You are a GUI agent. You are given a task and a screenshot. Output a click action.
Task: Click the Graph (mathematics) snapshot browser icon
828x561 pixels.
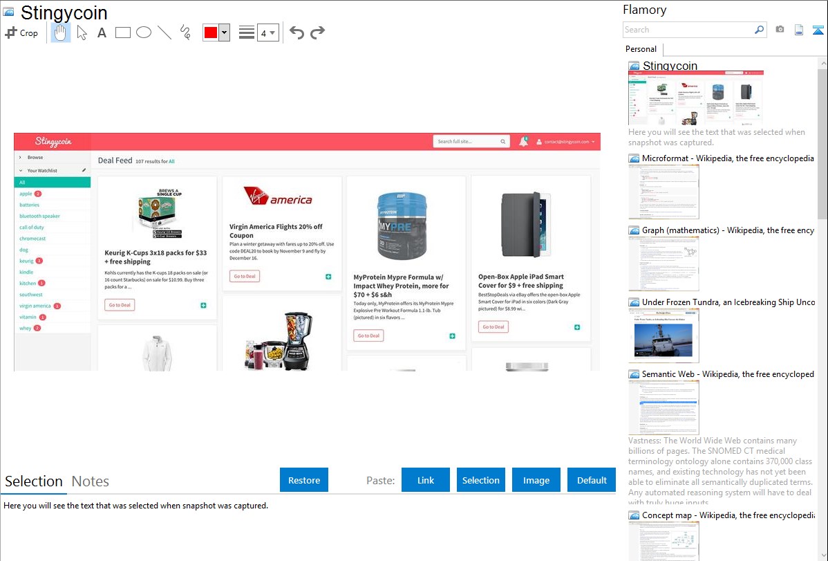click(634, 230)
